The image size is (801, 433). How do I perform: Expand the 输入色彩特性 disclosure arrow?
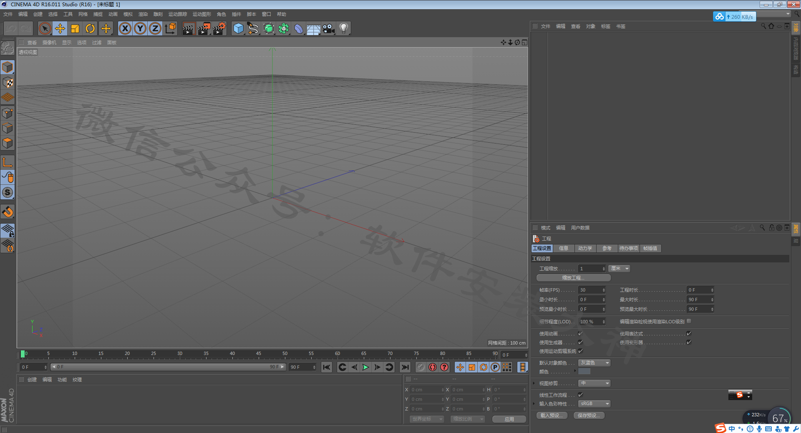pos(534,404)
